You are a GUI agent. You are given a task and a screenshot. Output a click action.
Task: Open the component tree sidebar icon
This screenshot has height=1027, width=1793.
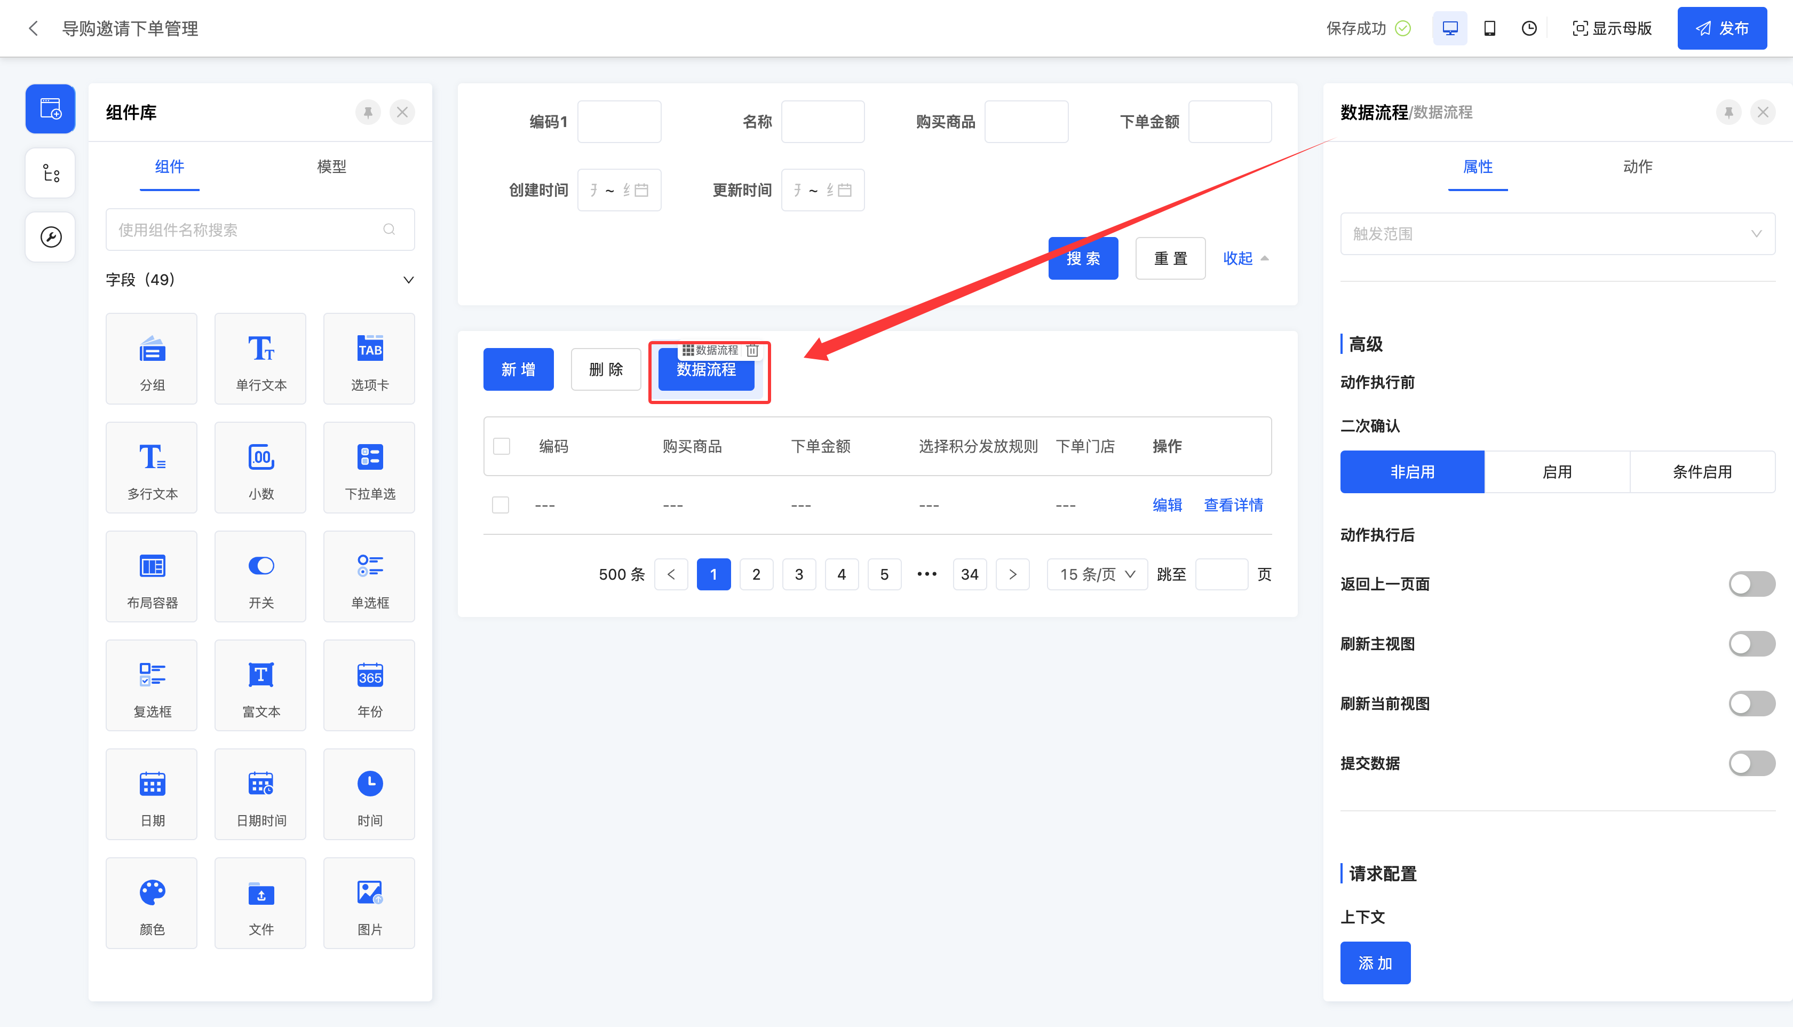[50, 173]
